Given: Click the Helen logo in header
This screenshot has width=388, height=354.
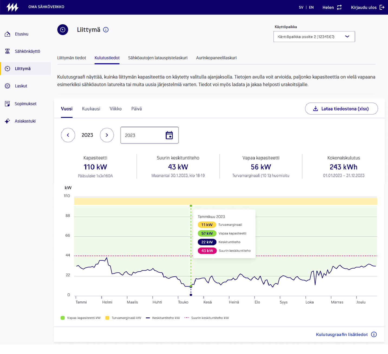Looking at the screenshot, I should click(x=12, y=7).
